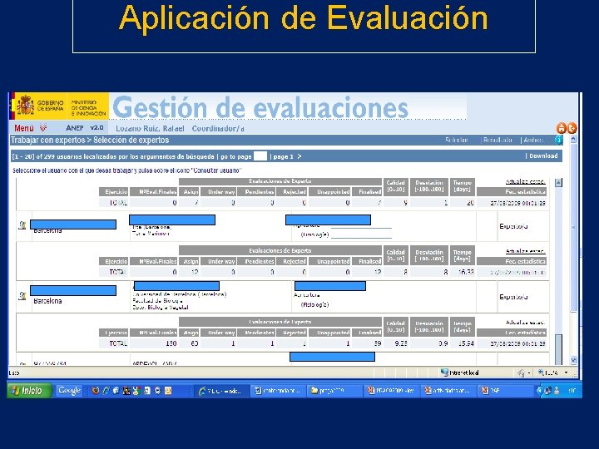Switch to the first PowerPoint taskbar button
599x449 pixels.
(391, 391)
